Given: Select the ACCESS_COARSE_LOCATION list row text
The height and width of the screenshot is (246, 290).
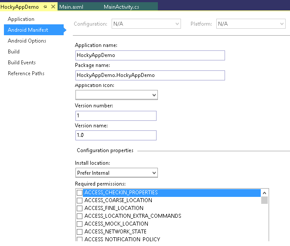Looking at the screenshot, I should (118, 200).
